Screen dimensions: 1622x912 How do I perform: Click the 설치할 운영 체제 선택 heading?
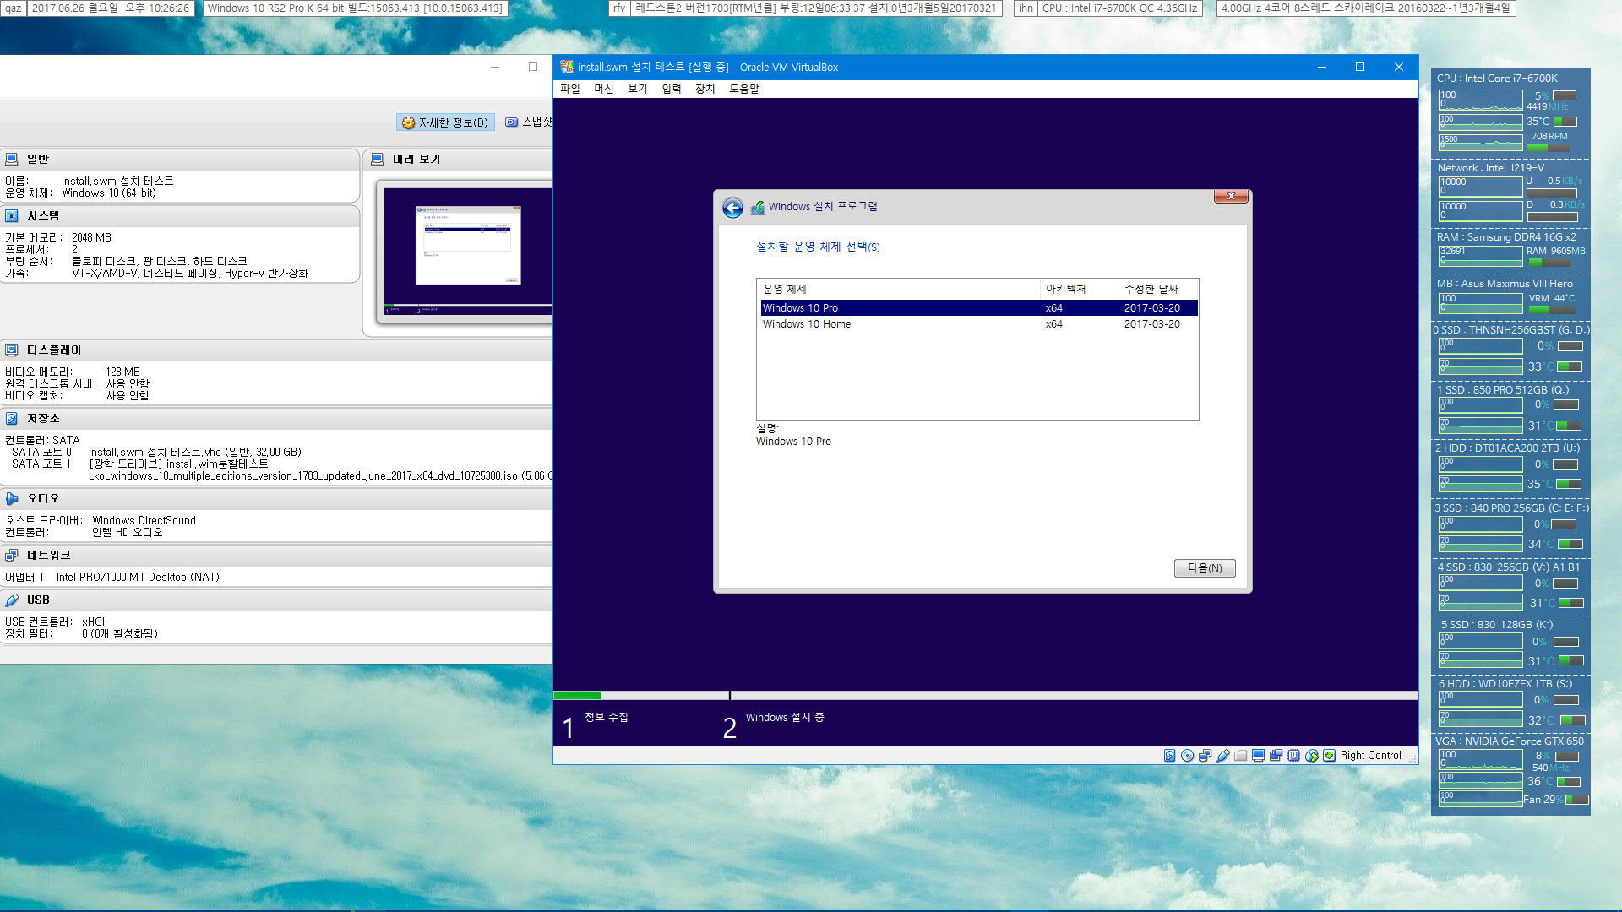[x=818, y=247]
